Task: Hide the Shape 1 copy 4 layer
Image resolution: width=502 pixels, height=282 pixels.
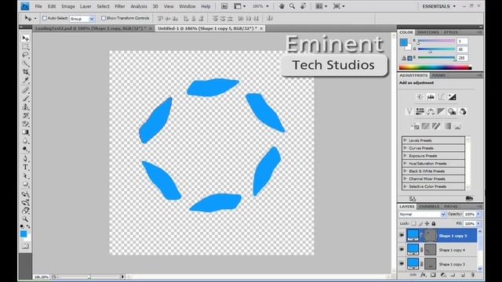Action: [402, 250]
